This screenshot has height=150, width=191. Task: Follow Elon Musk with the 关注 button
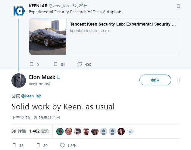point(155,80)
